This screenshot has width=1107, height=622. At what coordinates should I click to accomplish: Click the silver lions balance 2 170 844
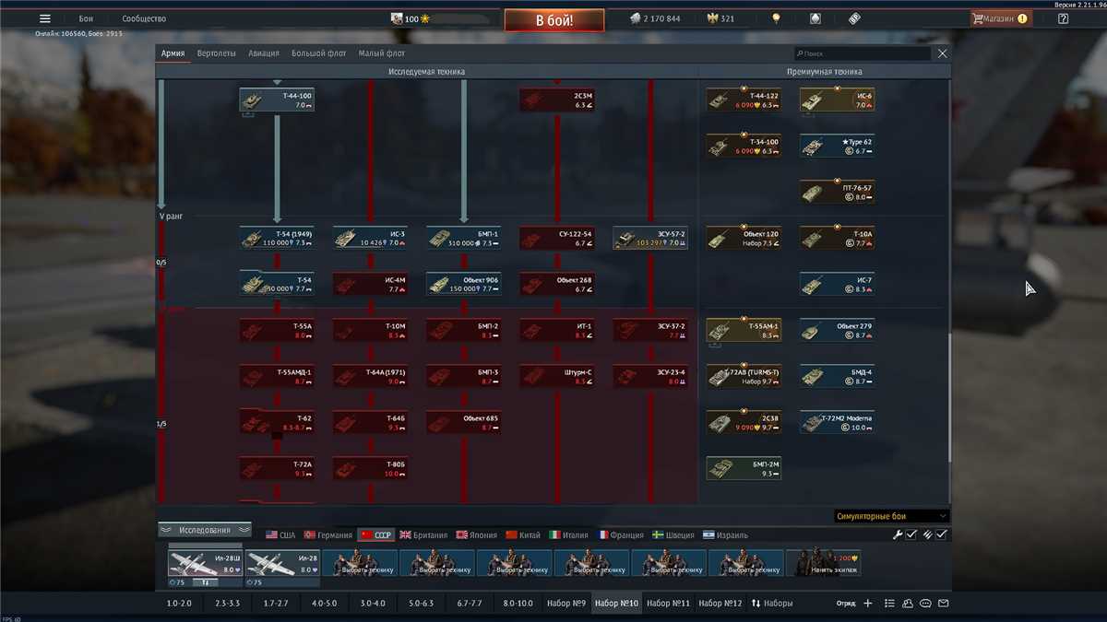pos(655,18)
